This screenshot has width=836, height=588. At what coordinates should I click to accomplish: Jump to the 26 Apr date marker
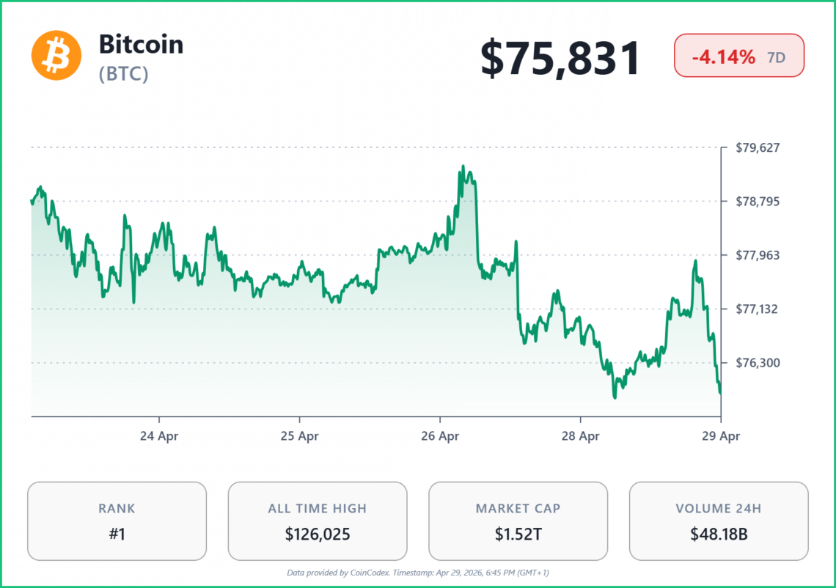440,436
